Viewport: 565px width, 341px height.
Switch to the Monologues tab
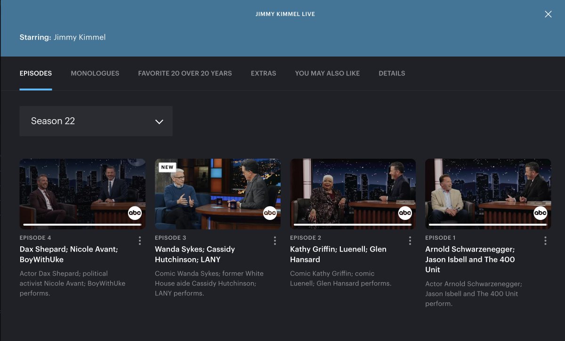coord(95,73)
